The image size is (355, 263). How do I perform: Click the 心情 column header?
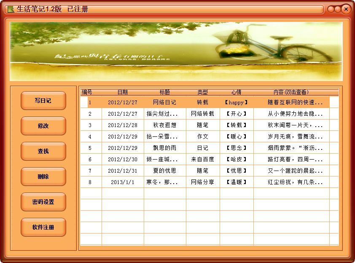(x=236, y=92)
